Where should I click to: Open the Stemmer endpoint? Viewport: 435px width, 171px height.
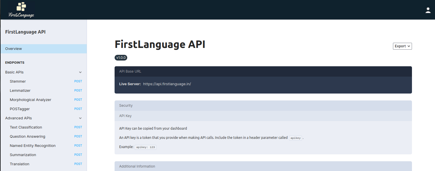18,81
